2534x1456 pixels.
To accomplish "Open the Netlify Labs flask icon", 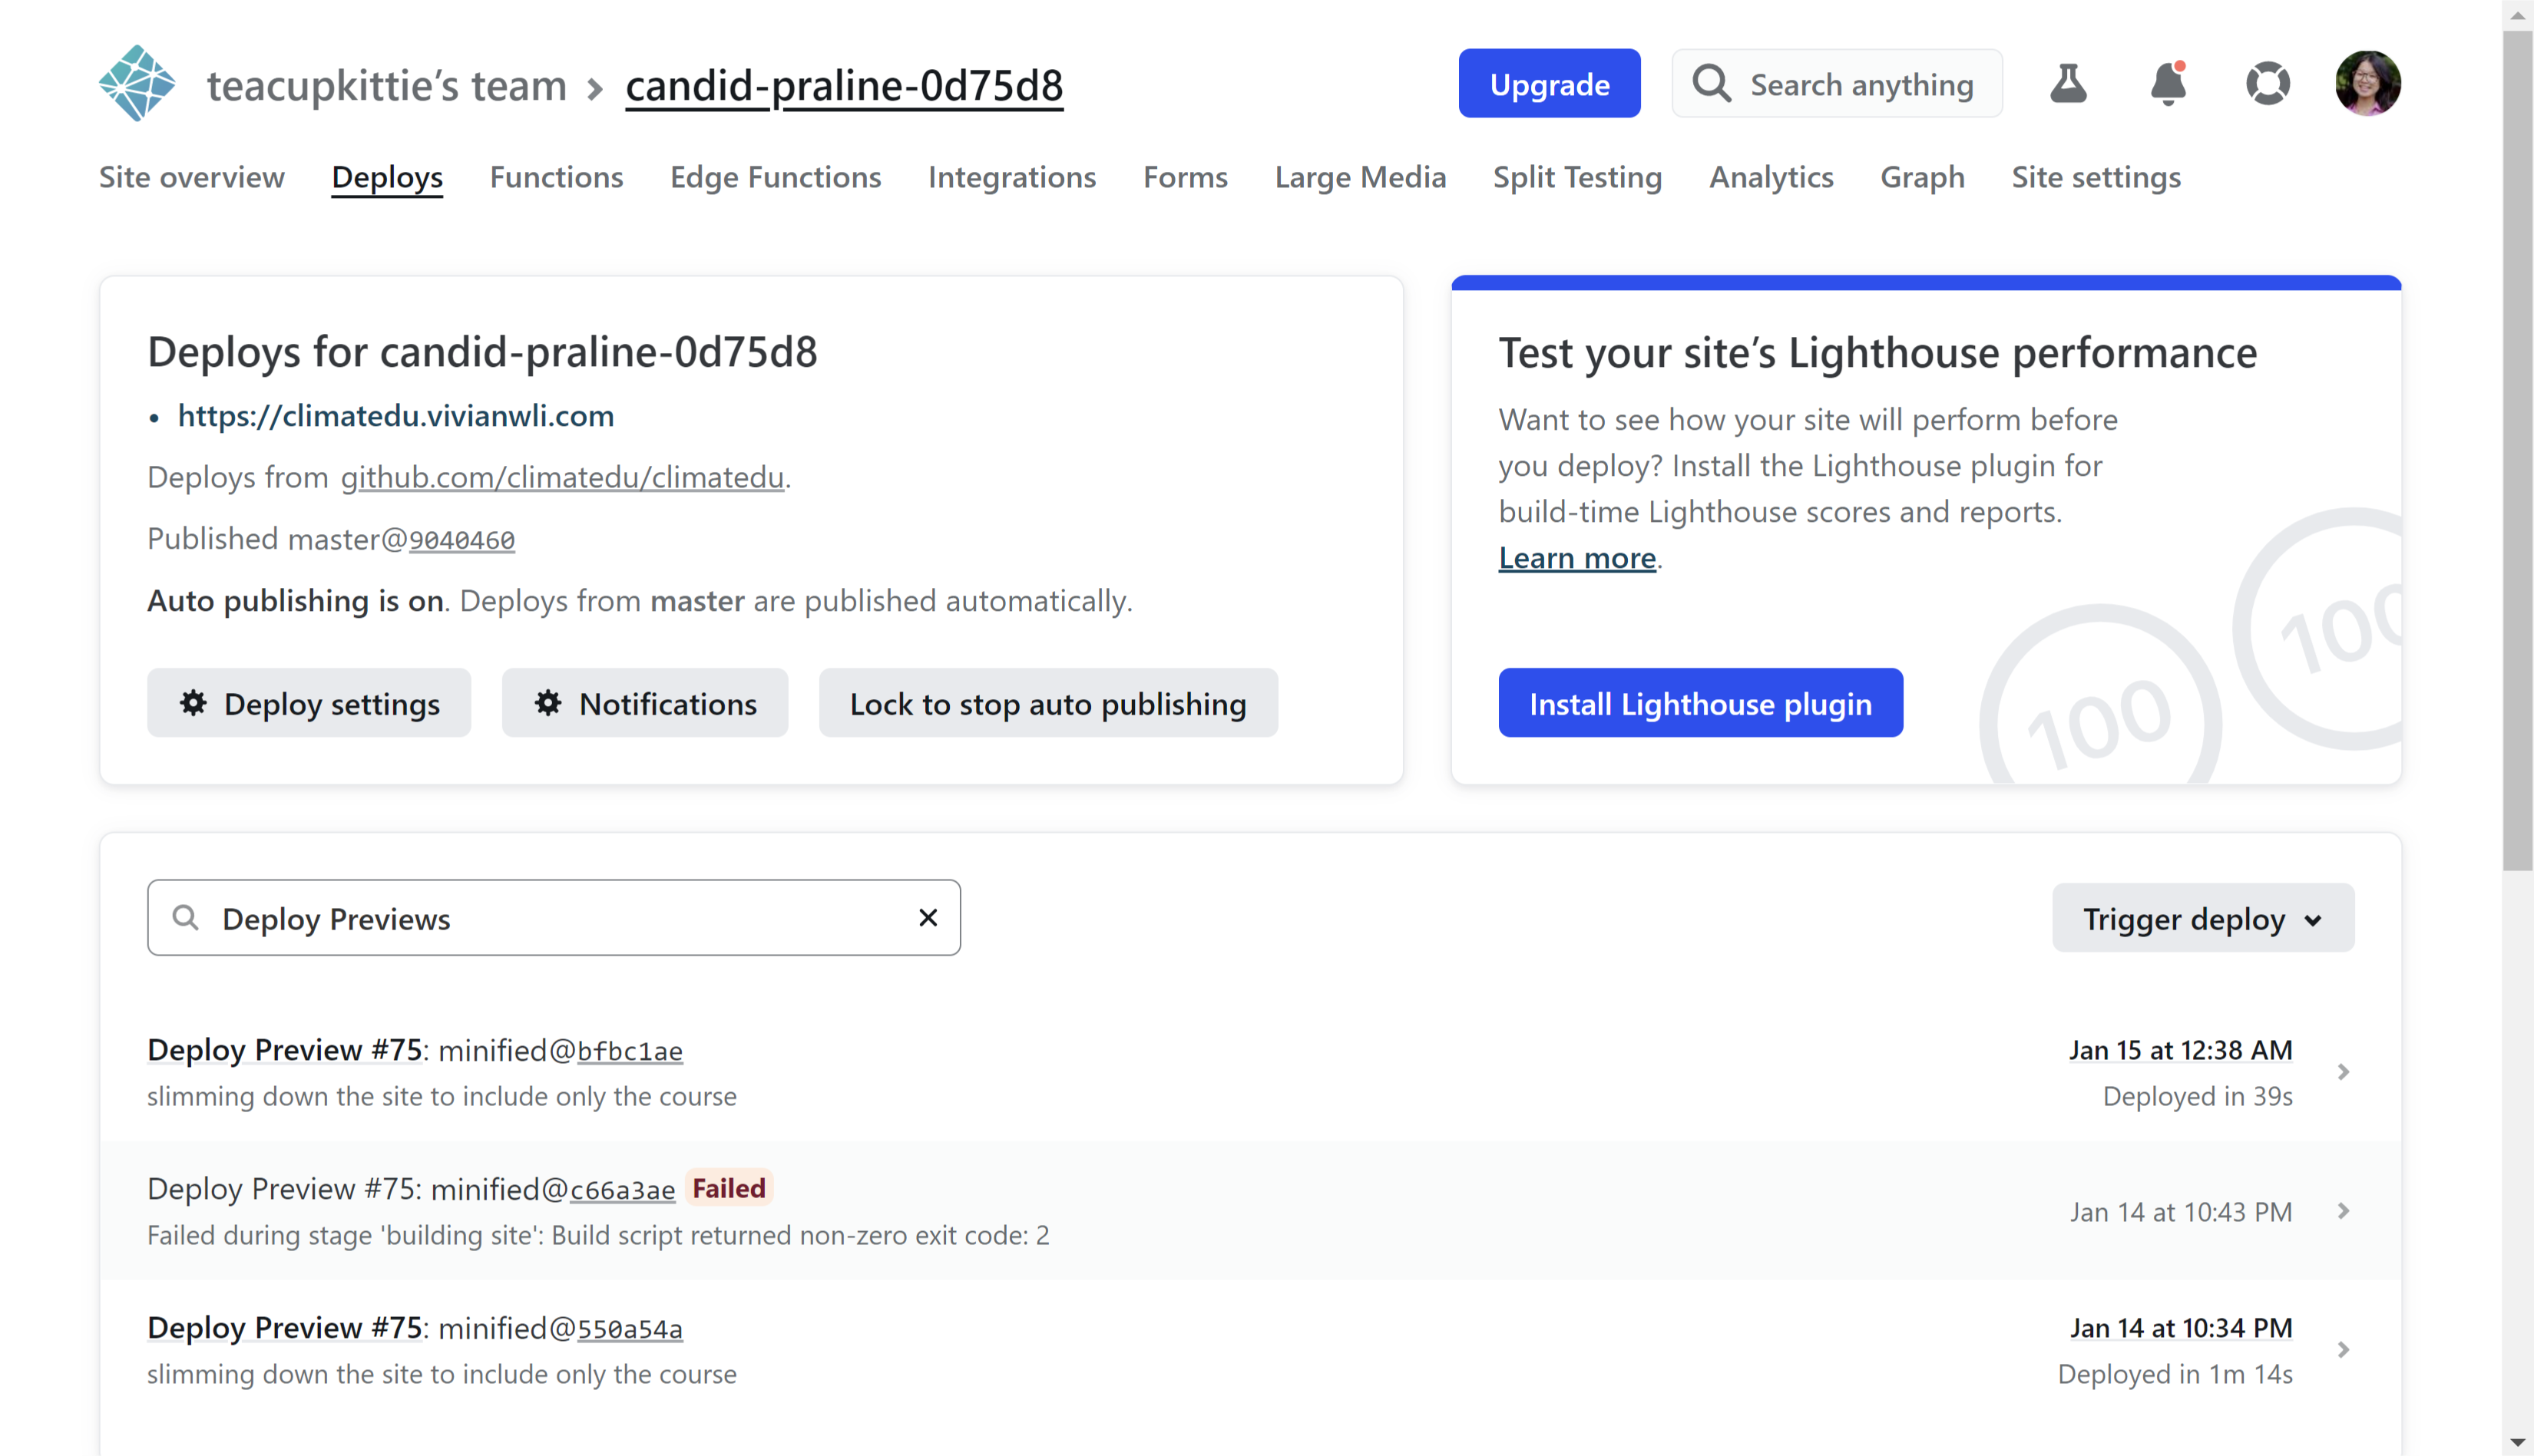I will tap(2068, 83).
